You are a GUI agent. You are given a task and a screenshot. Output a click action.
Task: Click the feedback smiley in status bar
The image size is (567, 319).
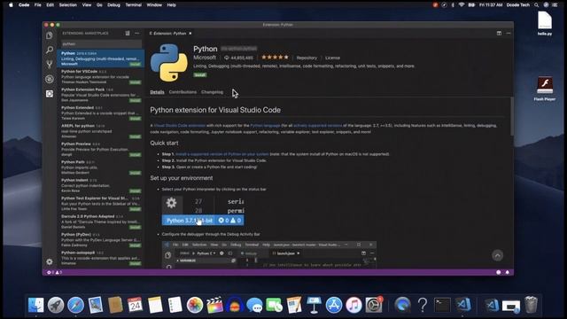pos(499,272)
